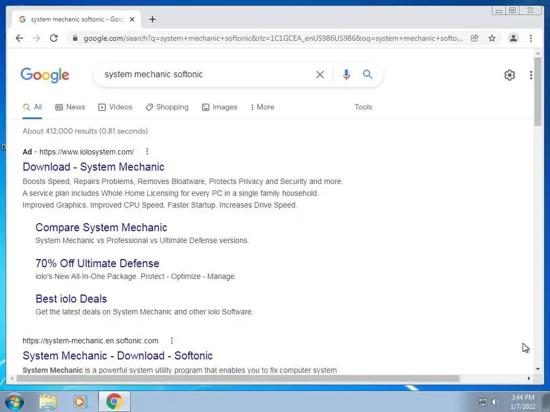Click the horizontal scrollbar thumb

point(238,378)
